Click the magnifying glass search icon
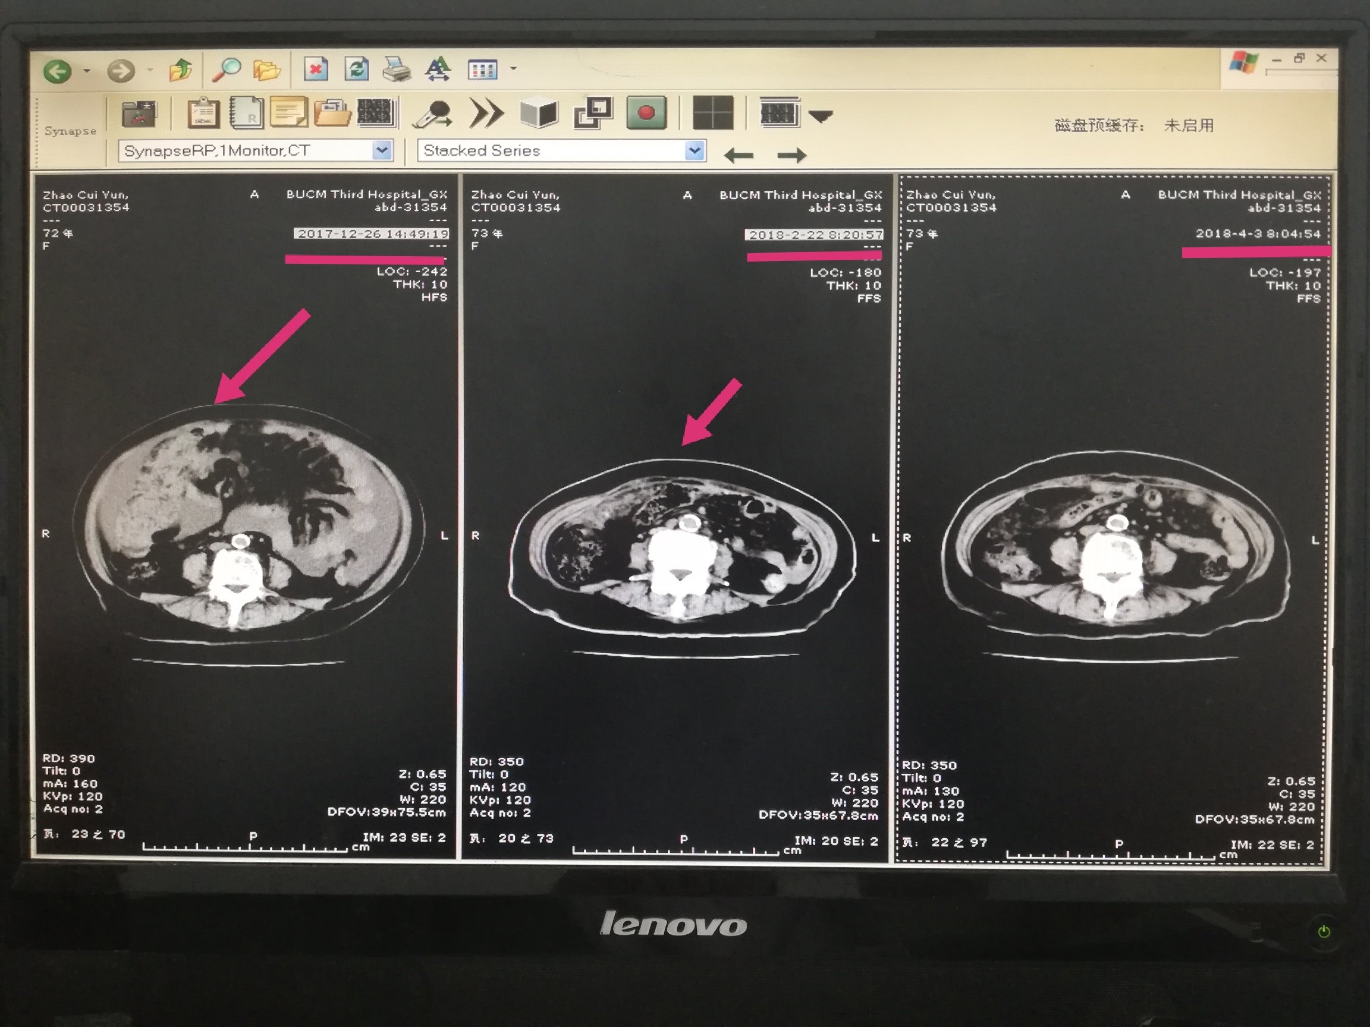The image size is (1370, 1027). click(x=226, y=70)
